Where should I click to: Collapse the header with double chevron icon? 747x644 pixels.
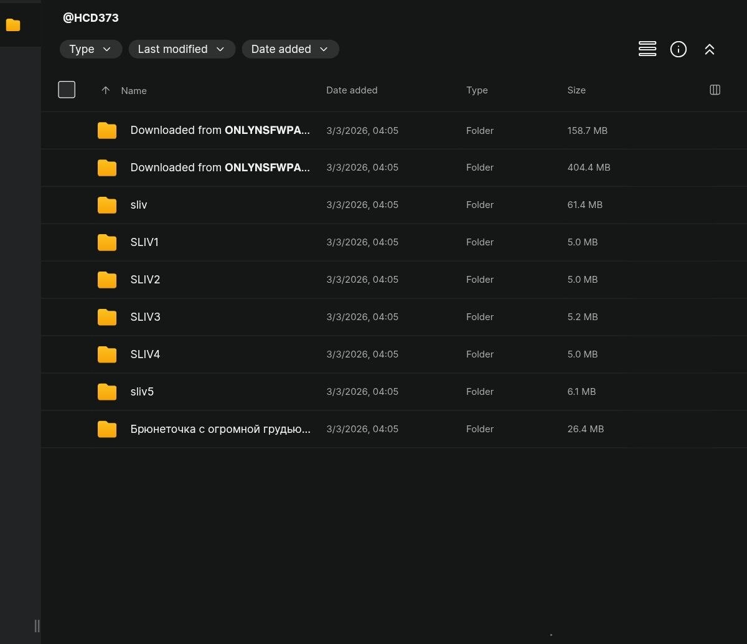(709, 49)
